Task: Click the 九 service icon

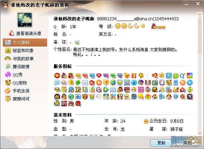Action: click(x=155, y=90)
